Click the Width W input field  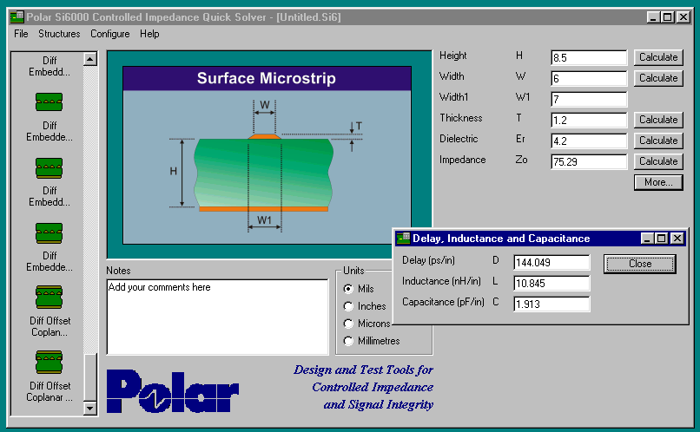pyautogui.click(x=589, y=78)
